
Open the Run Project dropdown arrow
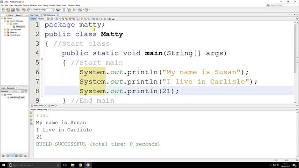(x=77, y=10)
